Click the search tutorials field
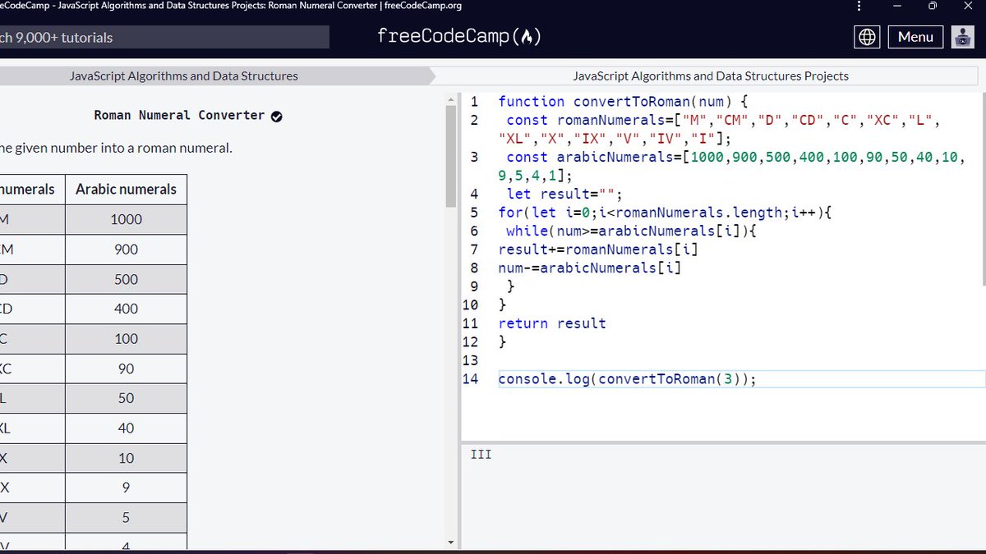 [164, 37]
